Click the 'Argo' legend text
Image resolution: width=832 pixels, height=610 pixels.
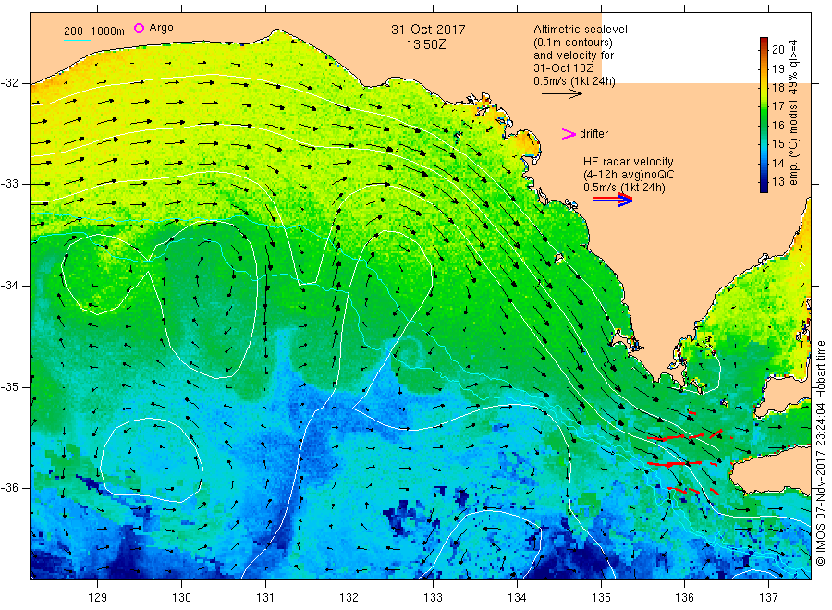(x=161, y=28)
